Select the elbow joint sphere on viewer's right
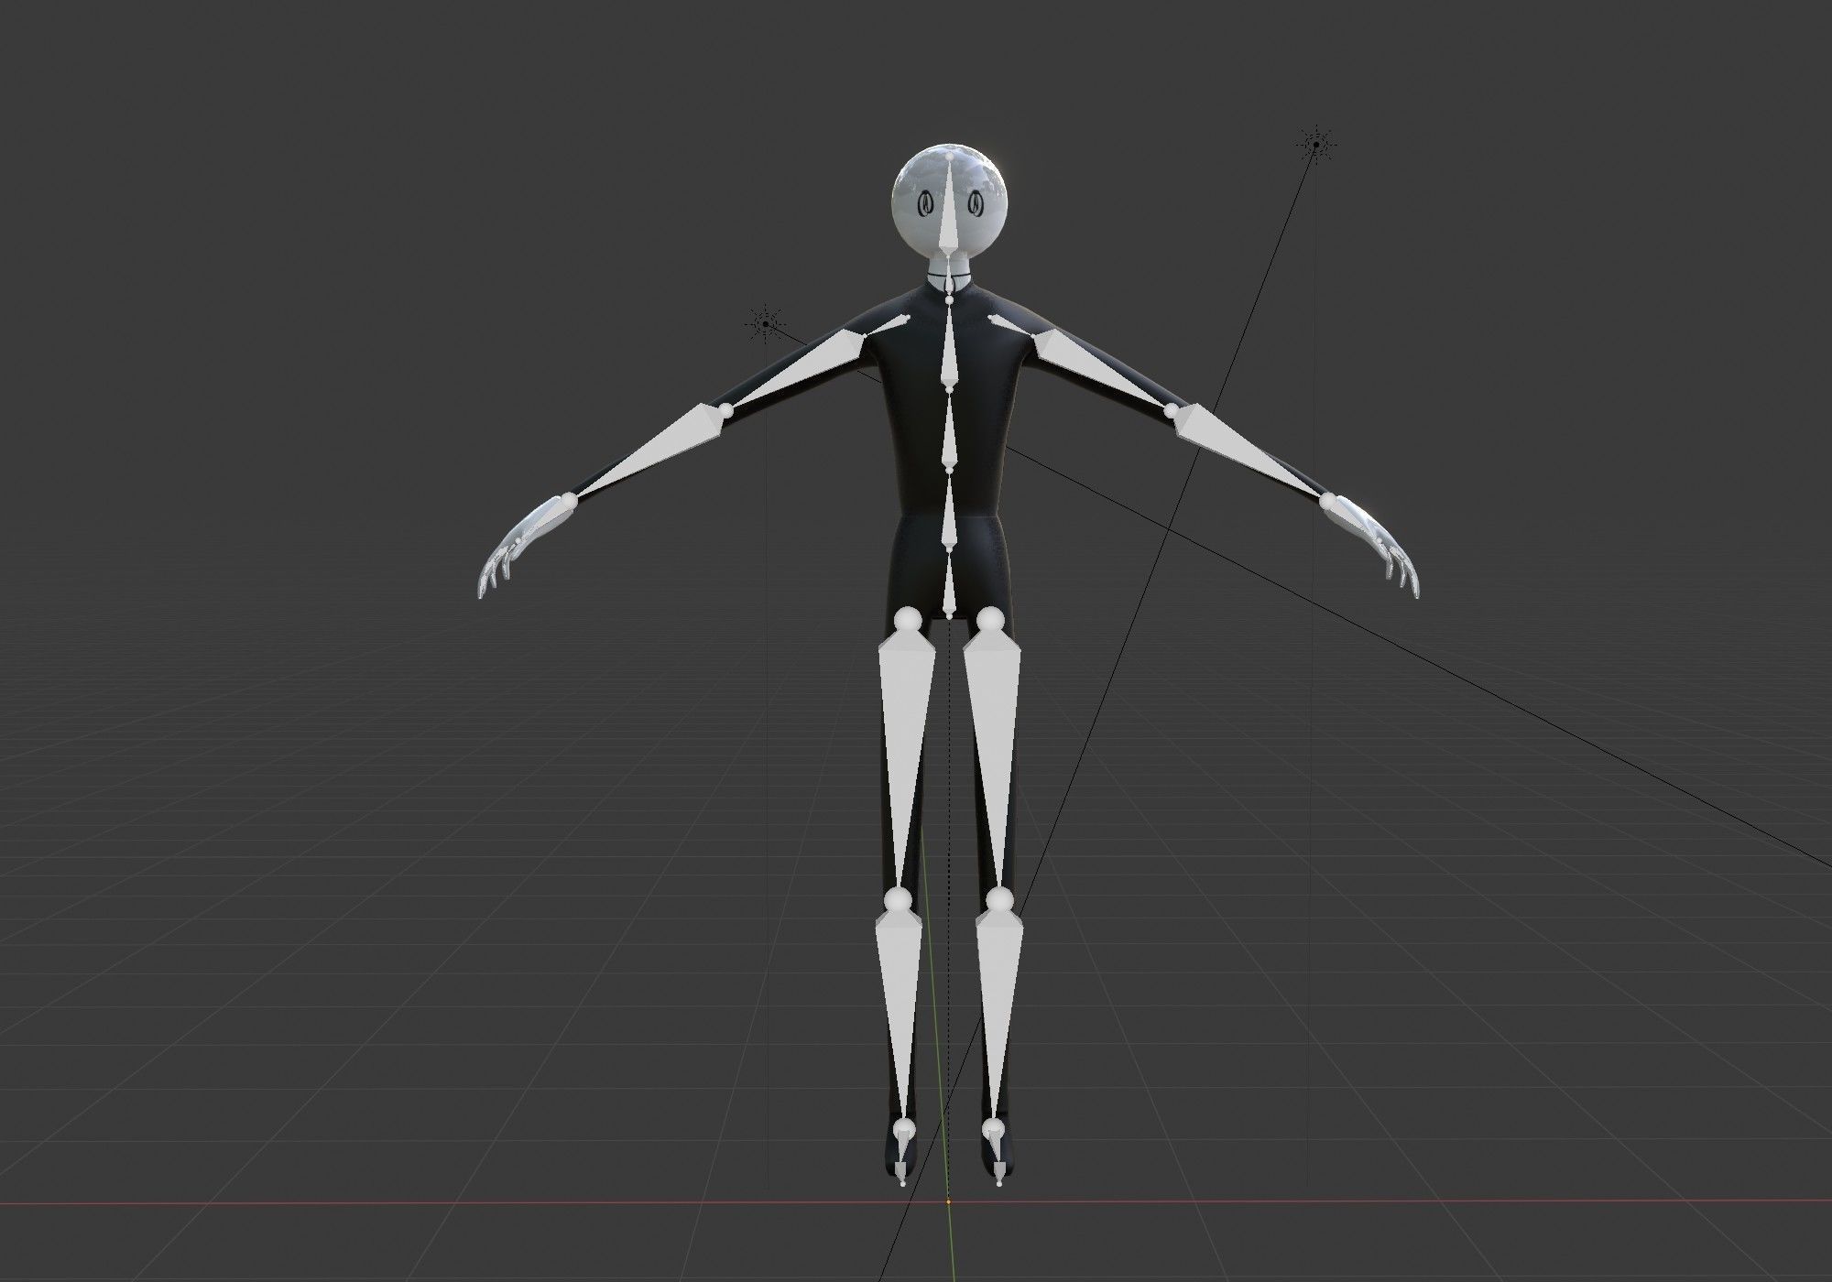1832x1282 pixels. tap(1173, 411)
